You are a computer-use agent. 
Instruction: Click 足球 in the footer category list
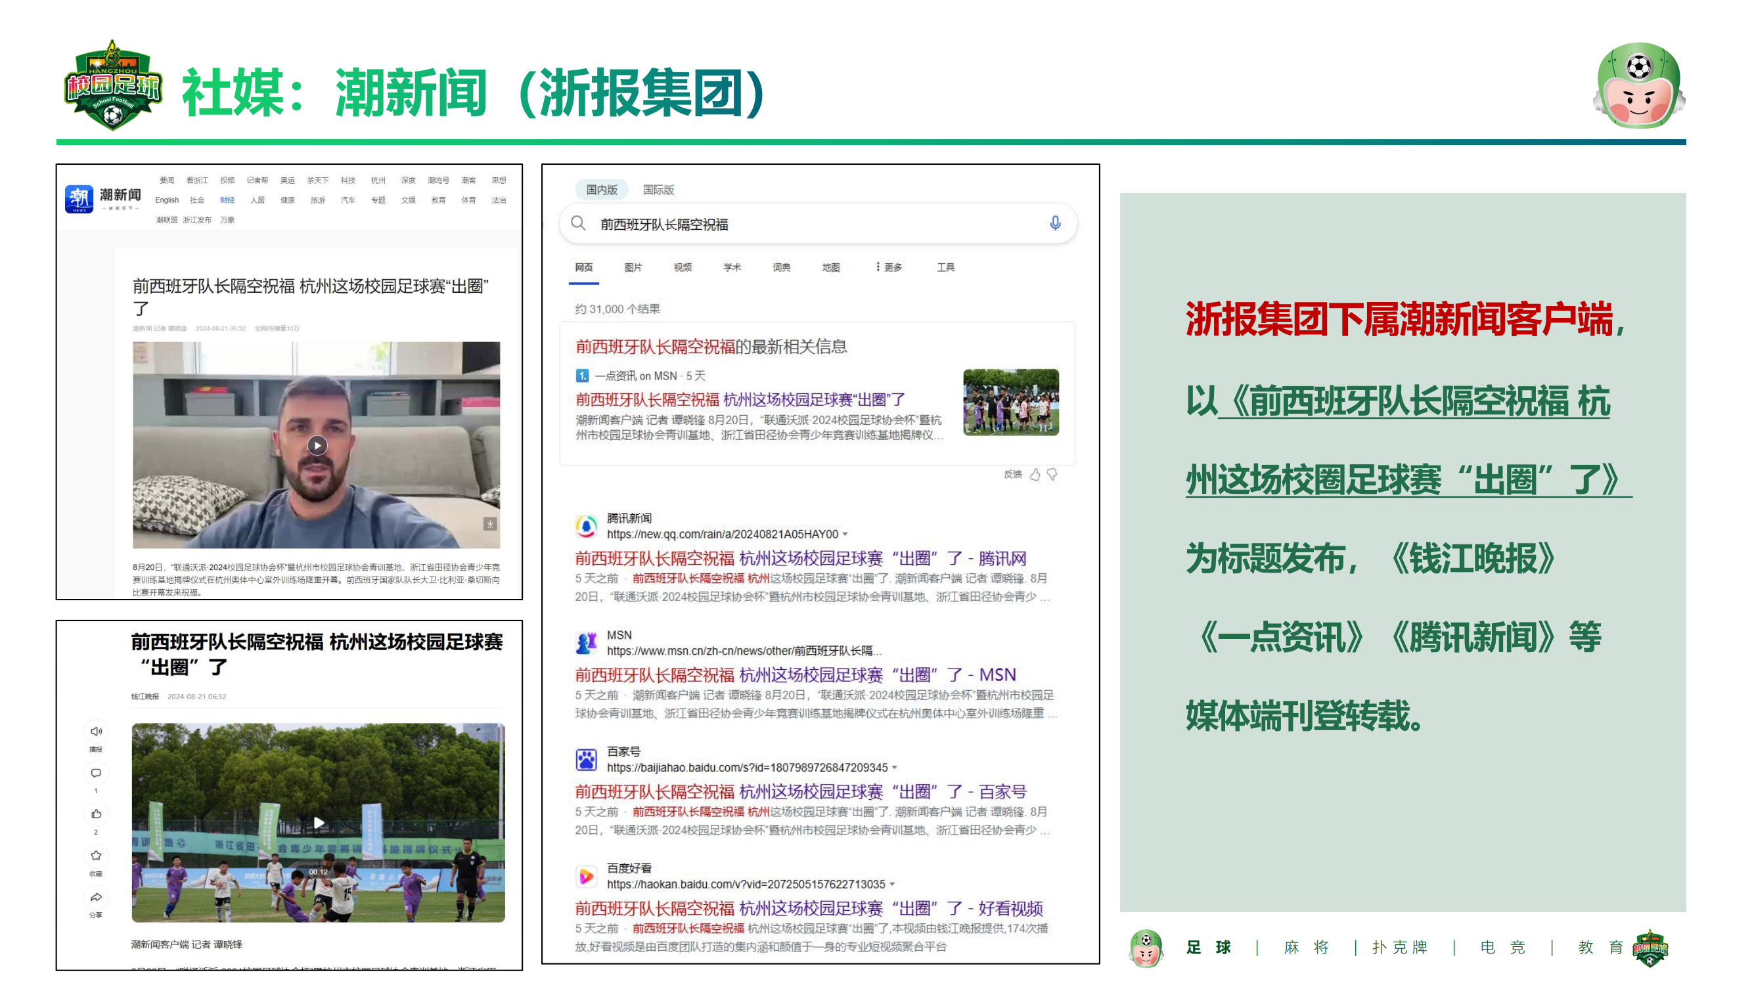1209,948
